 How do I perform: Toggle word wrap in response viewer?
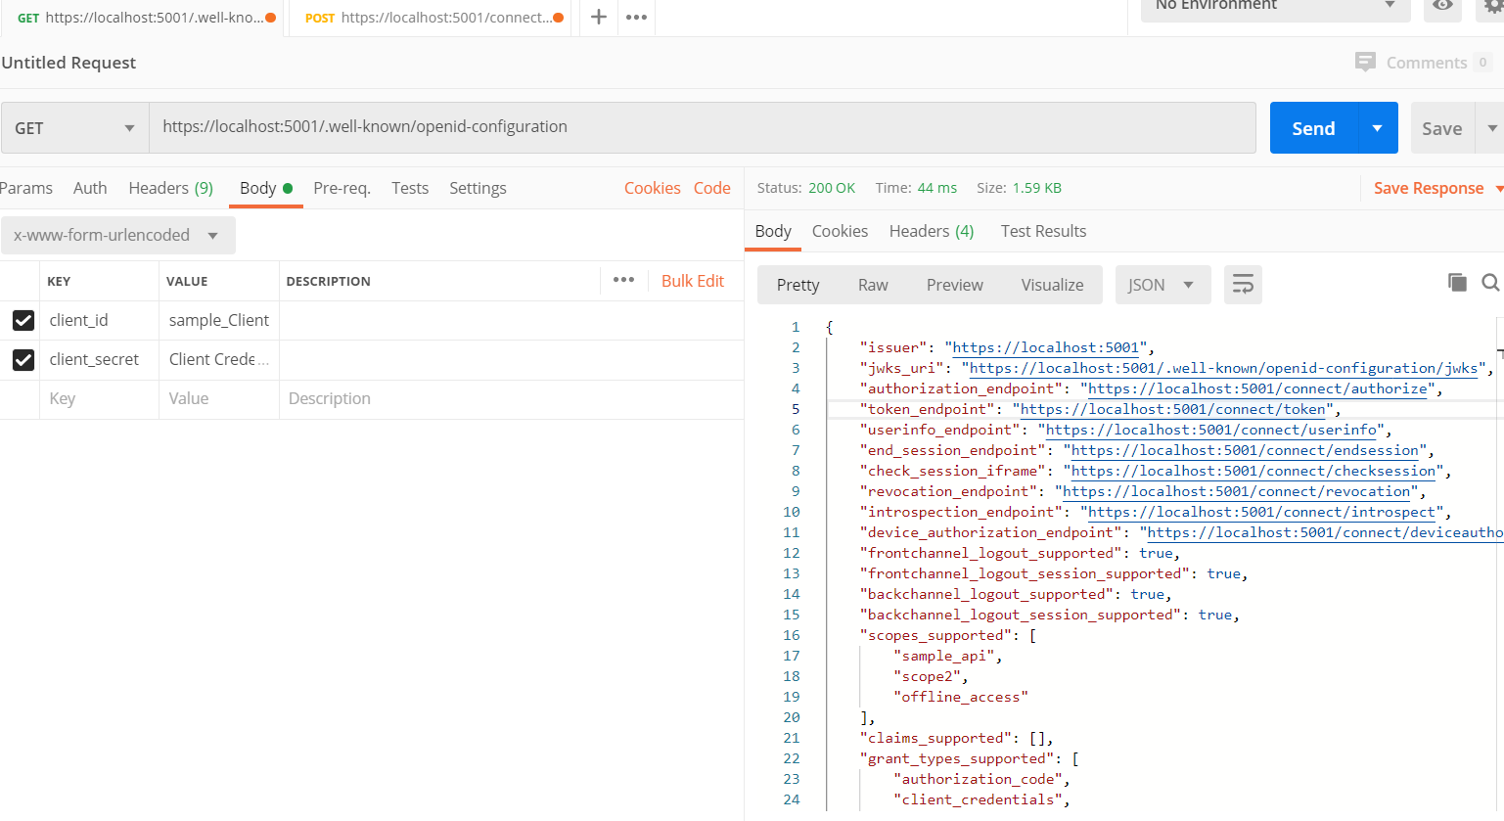[x=1243, y=285]
